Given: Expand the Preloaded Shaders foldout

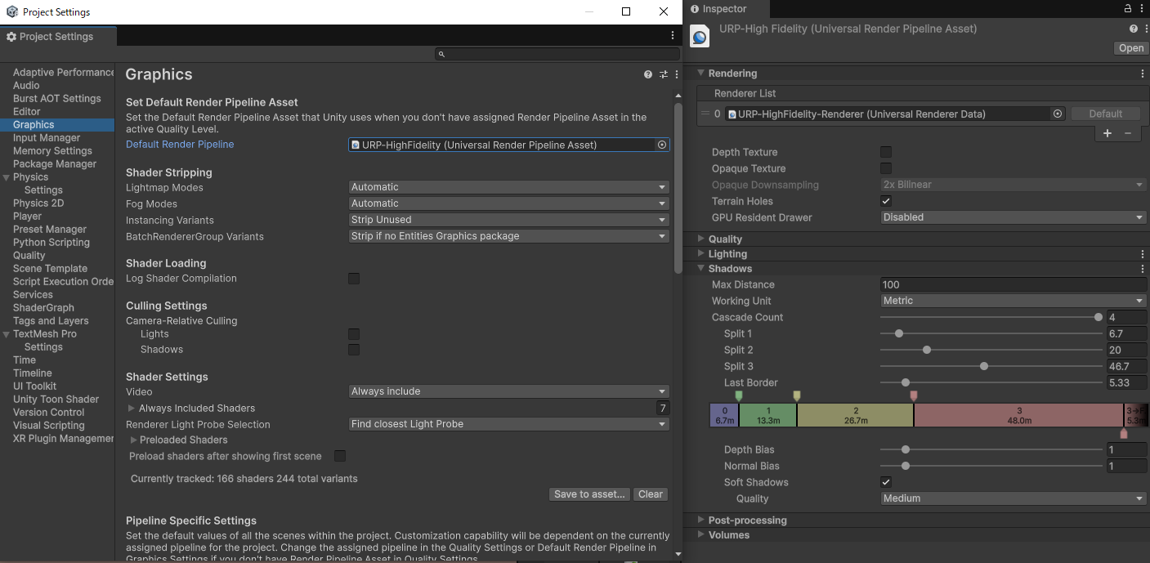Looking at the screenshot, I should pyautogui.click(x=134, y=440).
